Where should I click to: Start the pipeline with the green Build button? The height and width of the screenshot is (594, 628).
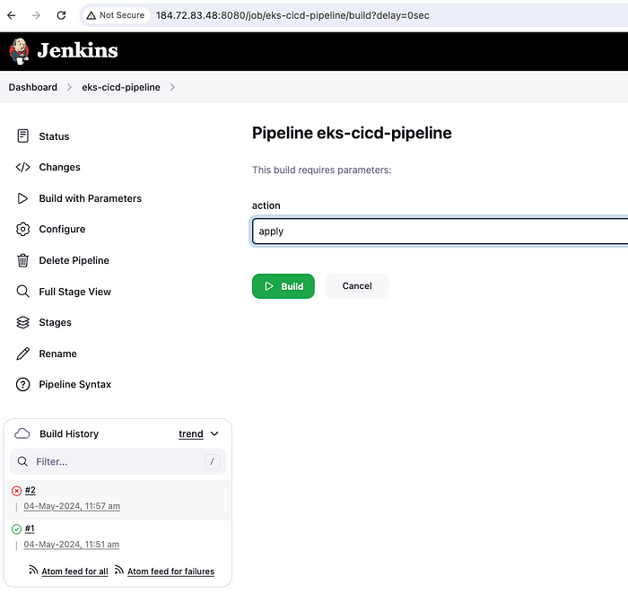tap(283, 286)
